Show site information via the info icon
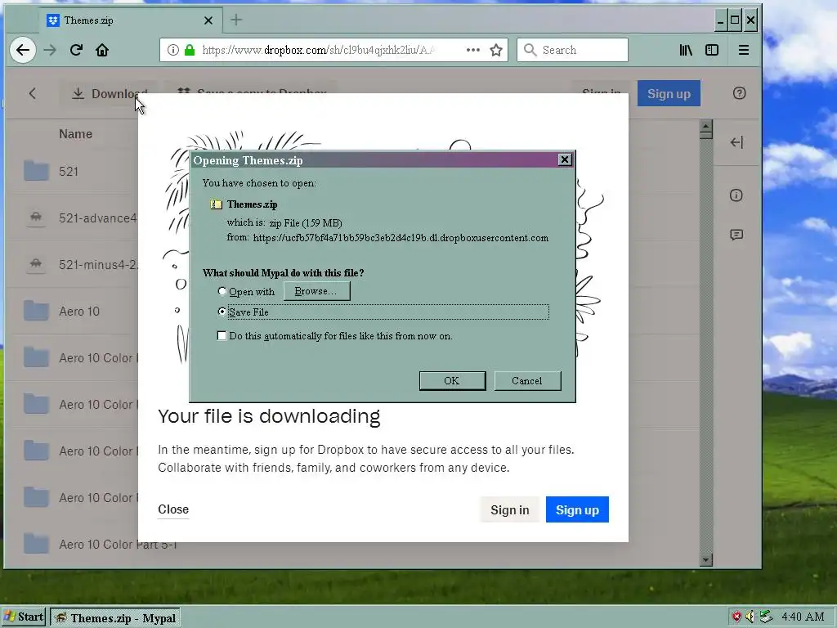Screen dimensions: 837x628 point(173,50)
